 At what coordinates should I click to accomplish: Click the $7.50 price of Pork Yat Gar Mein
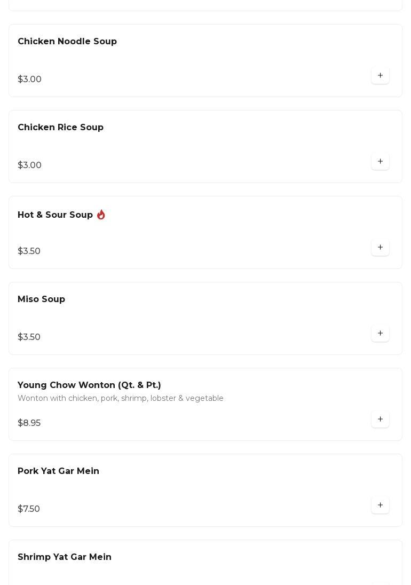(29, 509)
